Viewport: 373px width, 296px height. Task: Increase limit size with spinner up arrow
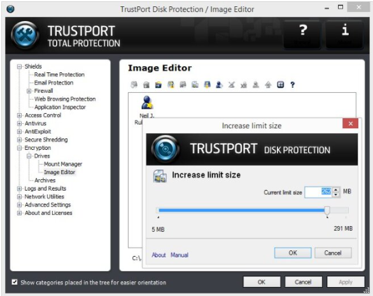coord(335,189)
